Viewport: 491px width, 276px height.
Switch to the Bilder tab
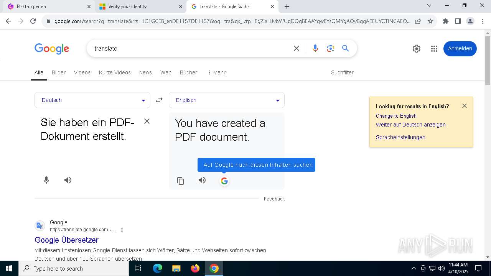(59, 72)
